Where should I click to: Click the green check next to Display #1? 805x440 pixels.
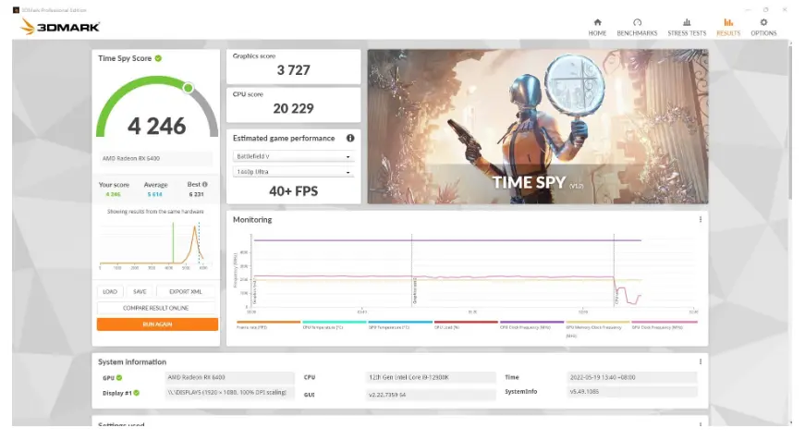tap(137, 393)
